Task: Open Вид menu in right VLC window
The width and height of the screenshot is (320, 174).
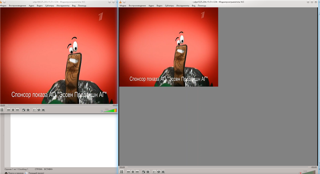Action: (194, 6)
